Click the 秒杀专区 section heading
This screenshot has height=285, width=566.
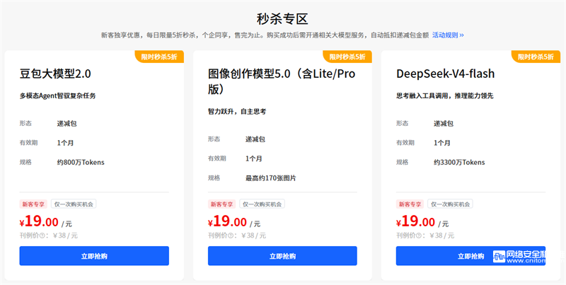pos(282,19)
